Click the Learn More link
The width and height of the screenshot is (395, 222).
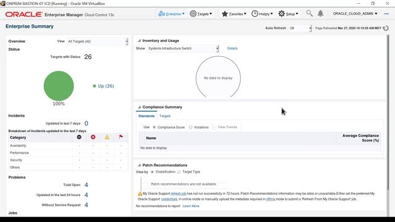pyautogui.click(x=191, y=206)
